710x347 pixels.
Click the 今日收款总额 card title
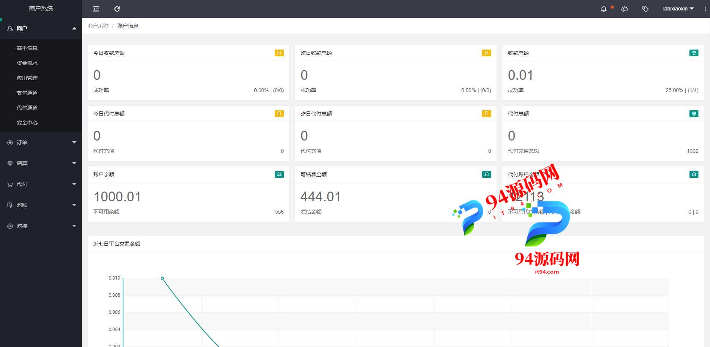coord(109,53)
